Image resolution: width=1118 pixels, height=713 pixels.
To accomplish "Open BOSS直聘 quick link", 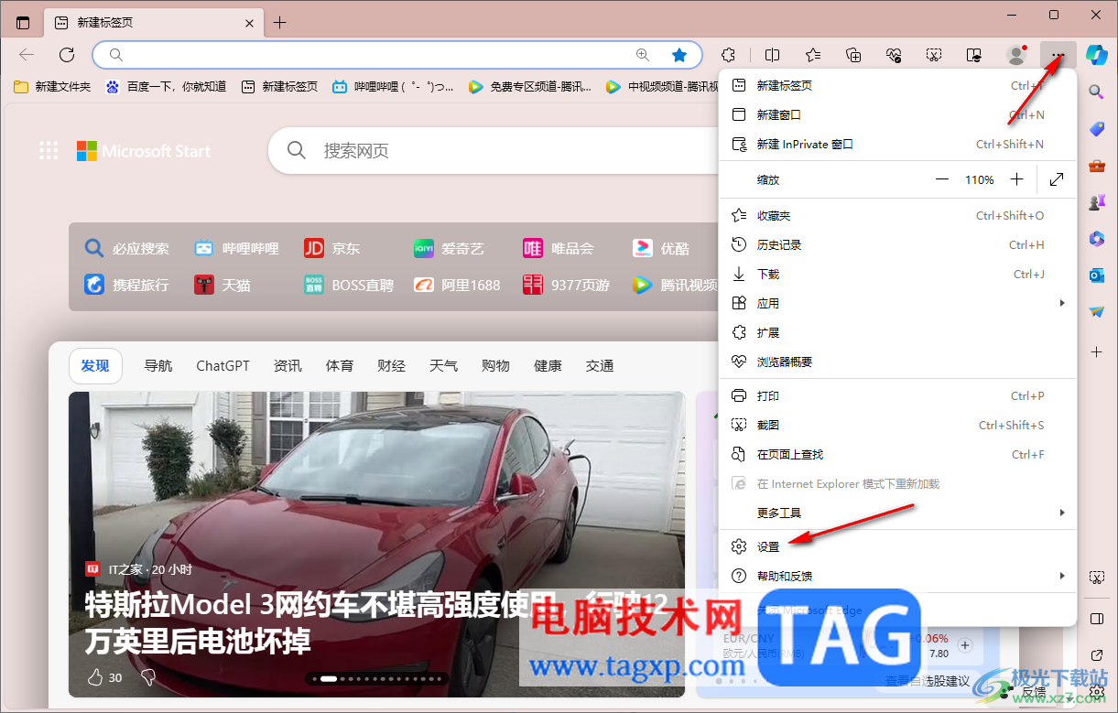I will coord(349,285).
